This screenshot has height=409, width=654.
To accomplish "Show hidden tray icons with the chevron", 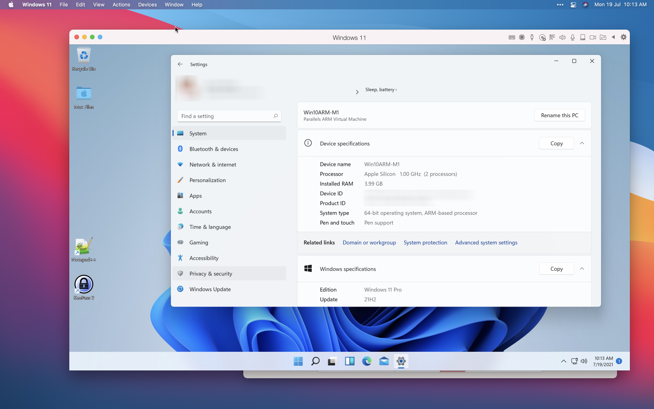I will pos(563,361).
